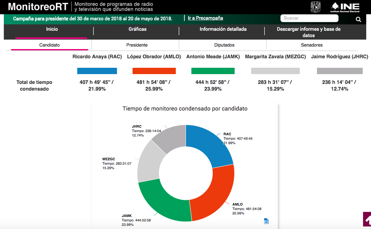Viewport: 371px width, 229px height.
Task: Click the Total de tiempo condensado label
Action: [34, 86]
